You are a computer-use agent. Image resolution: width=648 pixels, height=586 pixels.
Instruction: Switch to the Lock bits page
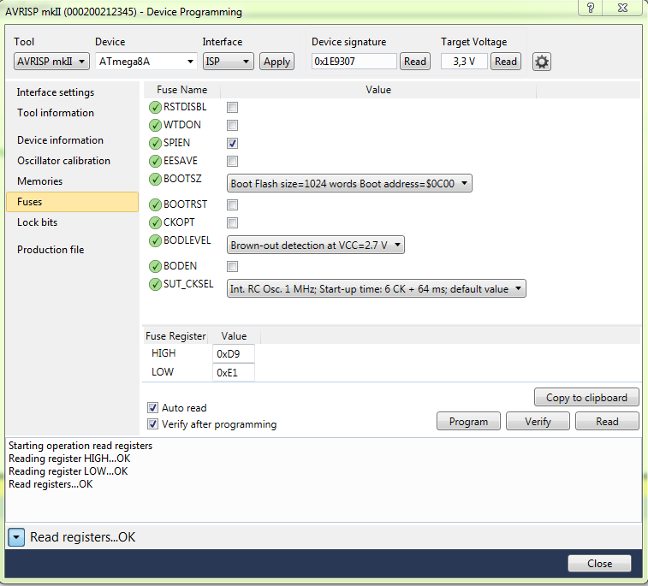pos(37,222)
